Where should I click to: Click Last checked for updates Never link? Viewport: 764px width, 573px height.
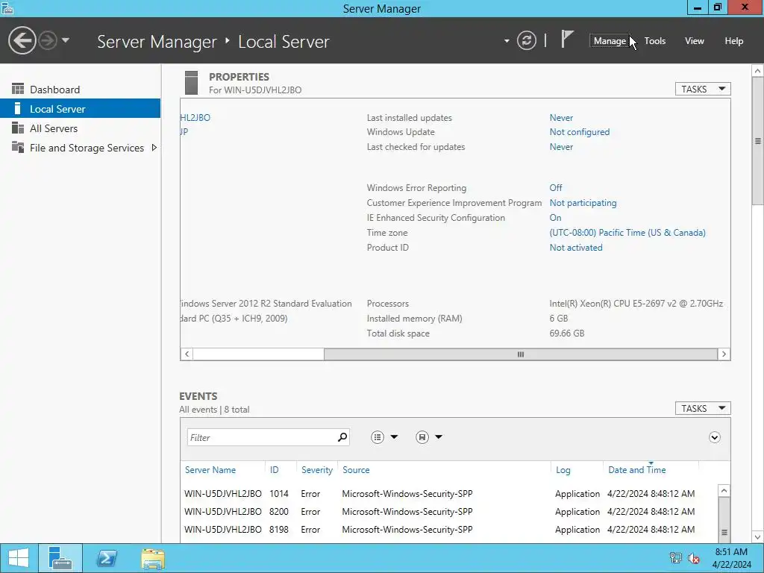[x=561, y=147]
